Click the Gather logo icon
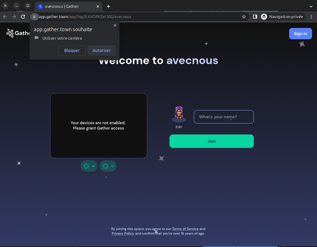Viewport: 317px width, 247px height. (10, 33)
